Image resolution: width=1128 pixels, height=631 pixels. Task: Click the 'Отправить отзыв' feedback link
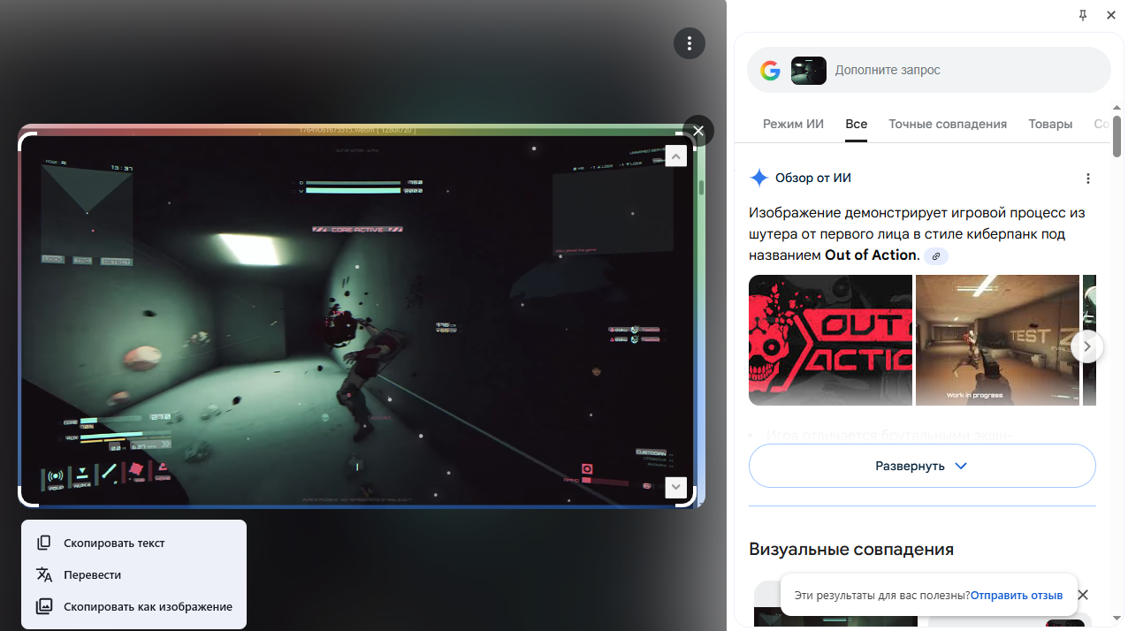(1017, 596)
